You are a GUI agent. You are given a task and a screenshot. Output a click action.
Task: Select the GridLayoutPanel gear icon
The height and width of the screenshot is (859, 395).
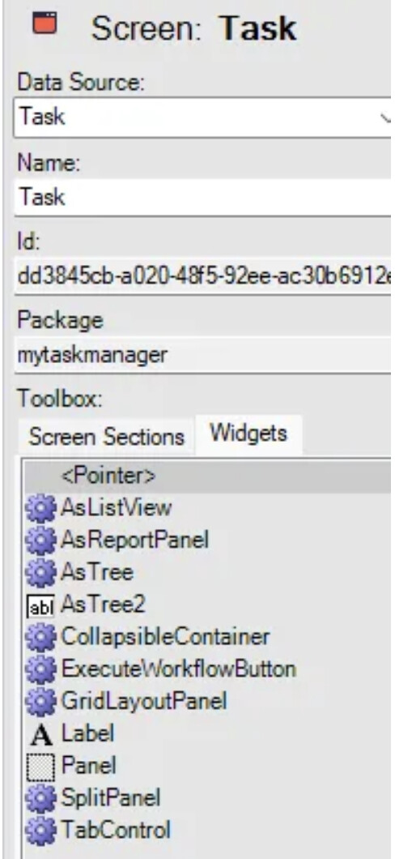(40, 702)
